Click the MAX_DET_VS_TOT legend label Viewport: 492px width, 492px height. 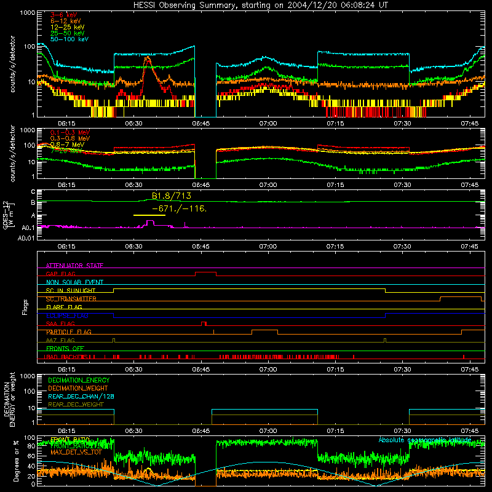coord(76,452)
